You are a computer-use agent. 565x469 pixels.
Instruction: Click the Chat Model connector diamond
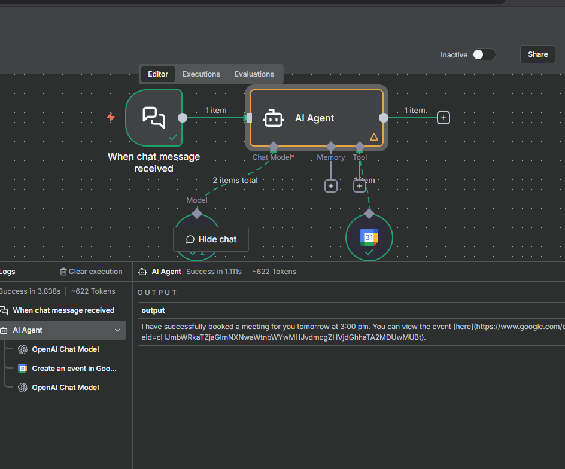coord(274,146)
